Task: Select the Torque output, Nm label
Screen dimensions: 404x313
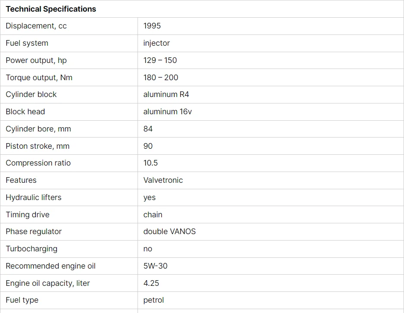Action: click(x=39, y=78)
